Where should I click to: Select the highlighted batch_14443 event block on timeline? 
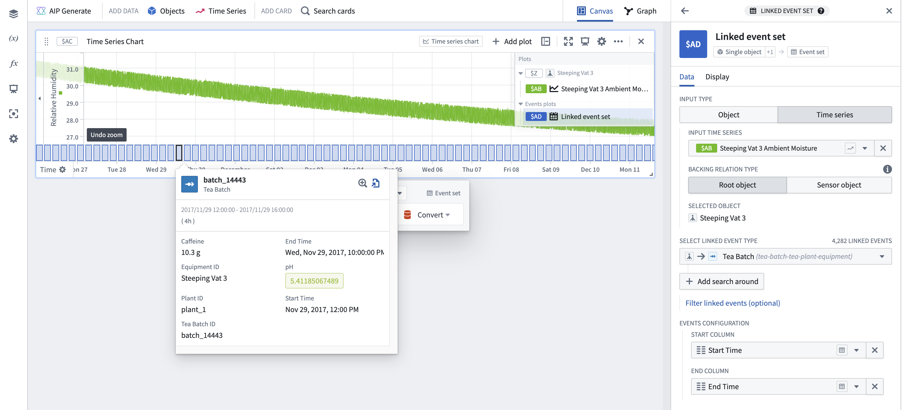178,153
